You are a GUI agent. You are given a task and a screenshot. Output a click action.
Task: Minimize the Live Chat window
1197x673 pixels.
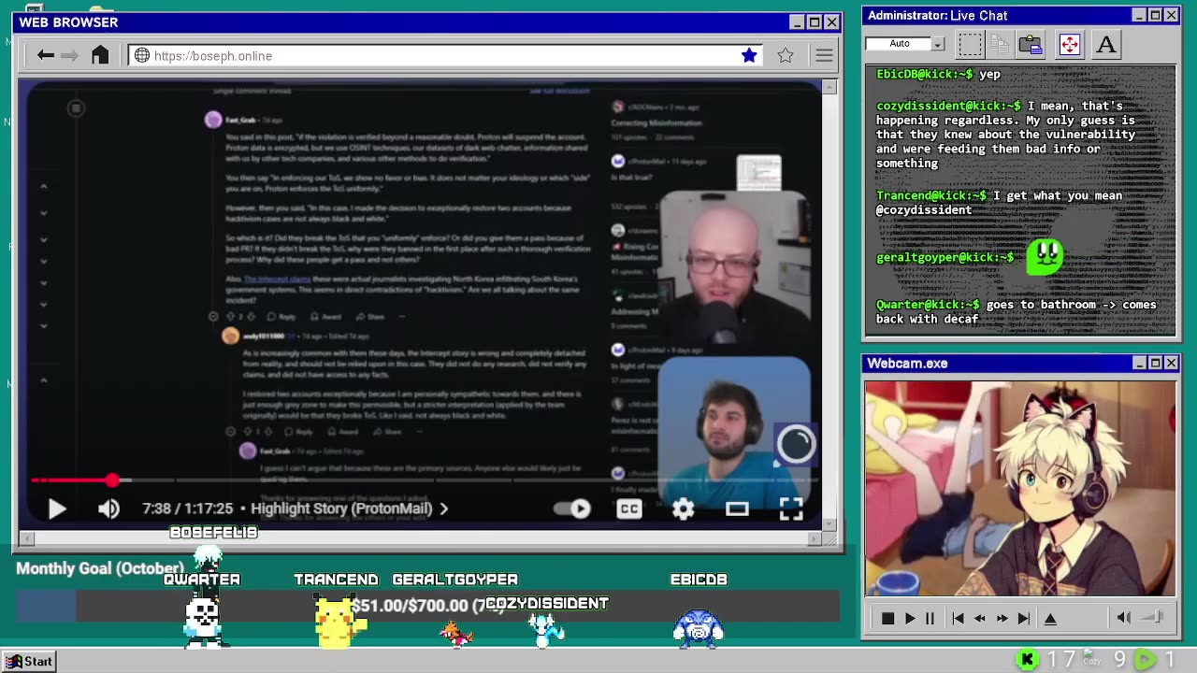click(1138, 15)
